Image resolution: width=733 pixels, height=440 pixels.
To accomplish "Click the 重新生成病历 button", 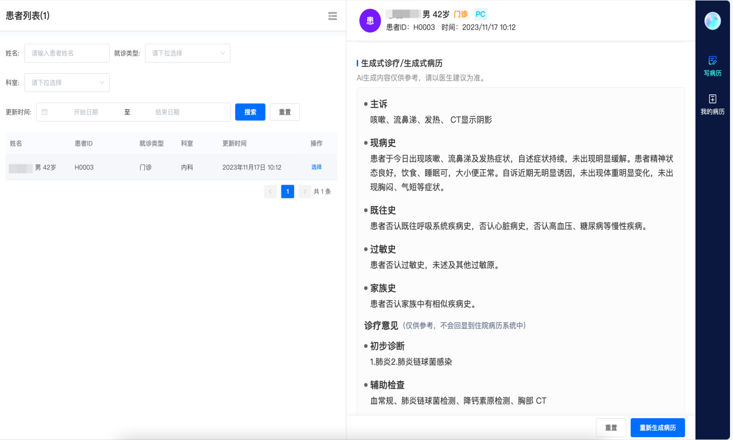I will point(658,427).
